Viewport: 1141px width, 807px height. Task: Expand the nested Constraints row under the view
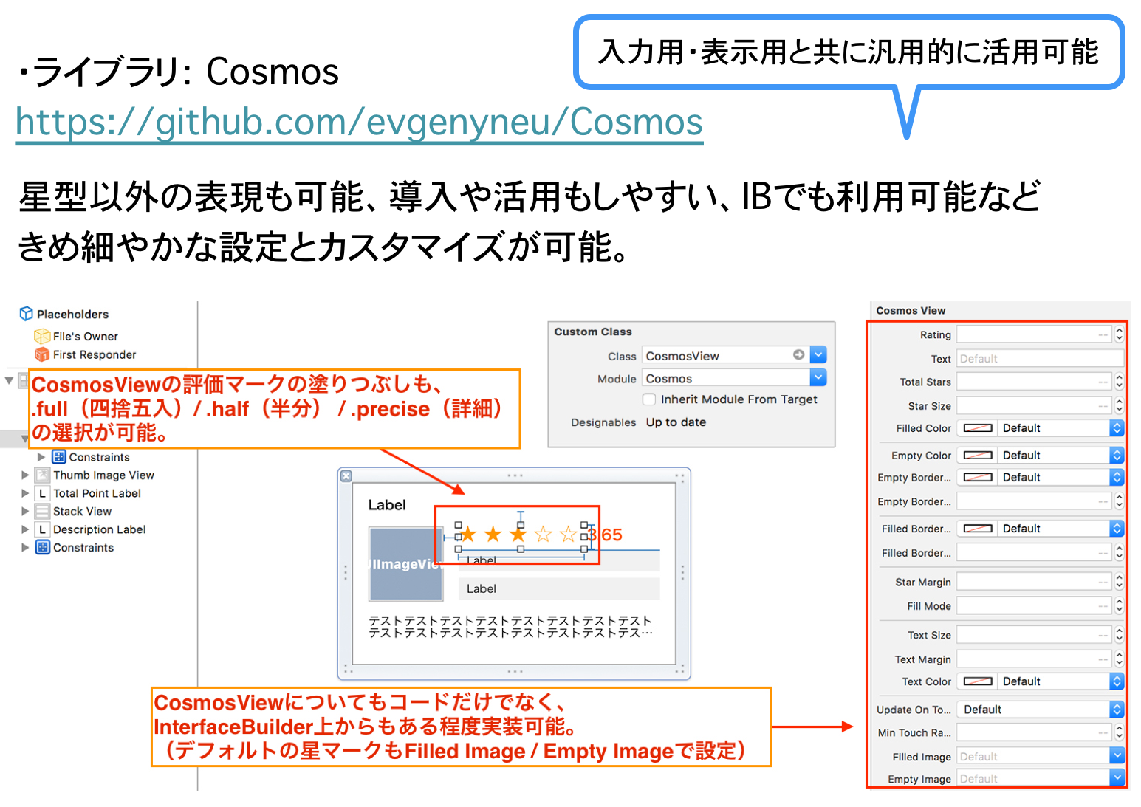click(41, 457)
